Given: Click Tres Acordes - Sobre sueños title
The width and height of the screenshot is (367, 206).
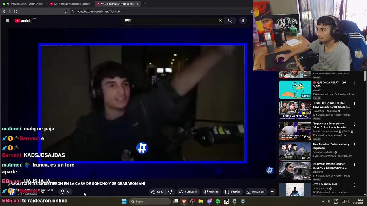Looking at the screenshot, I should pos(331,146).
